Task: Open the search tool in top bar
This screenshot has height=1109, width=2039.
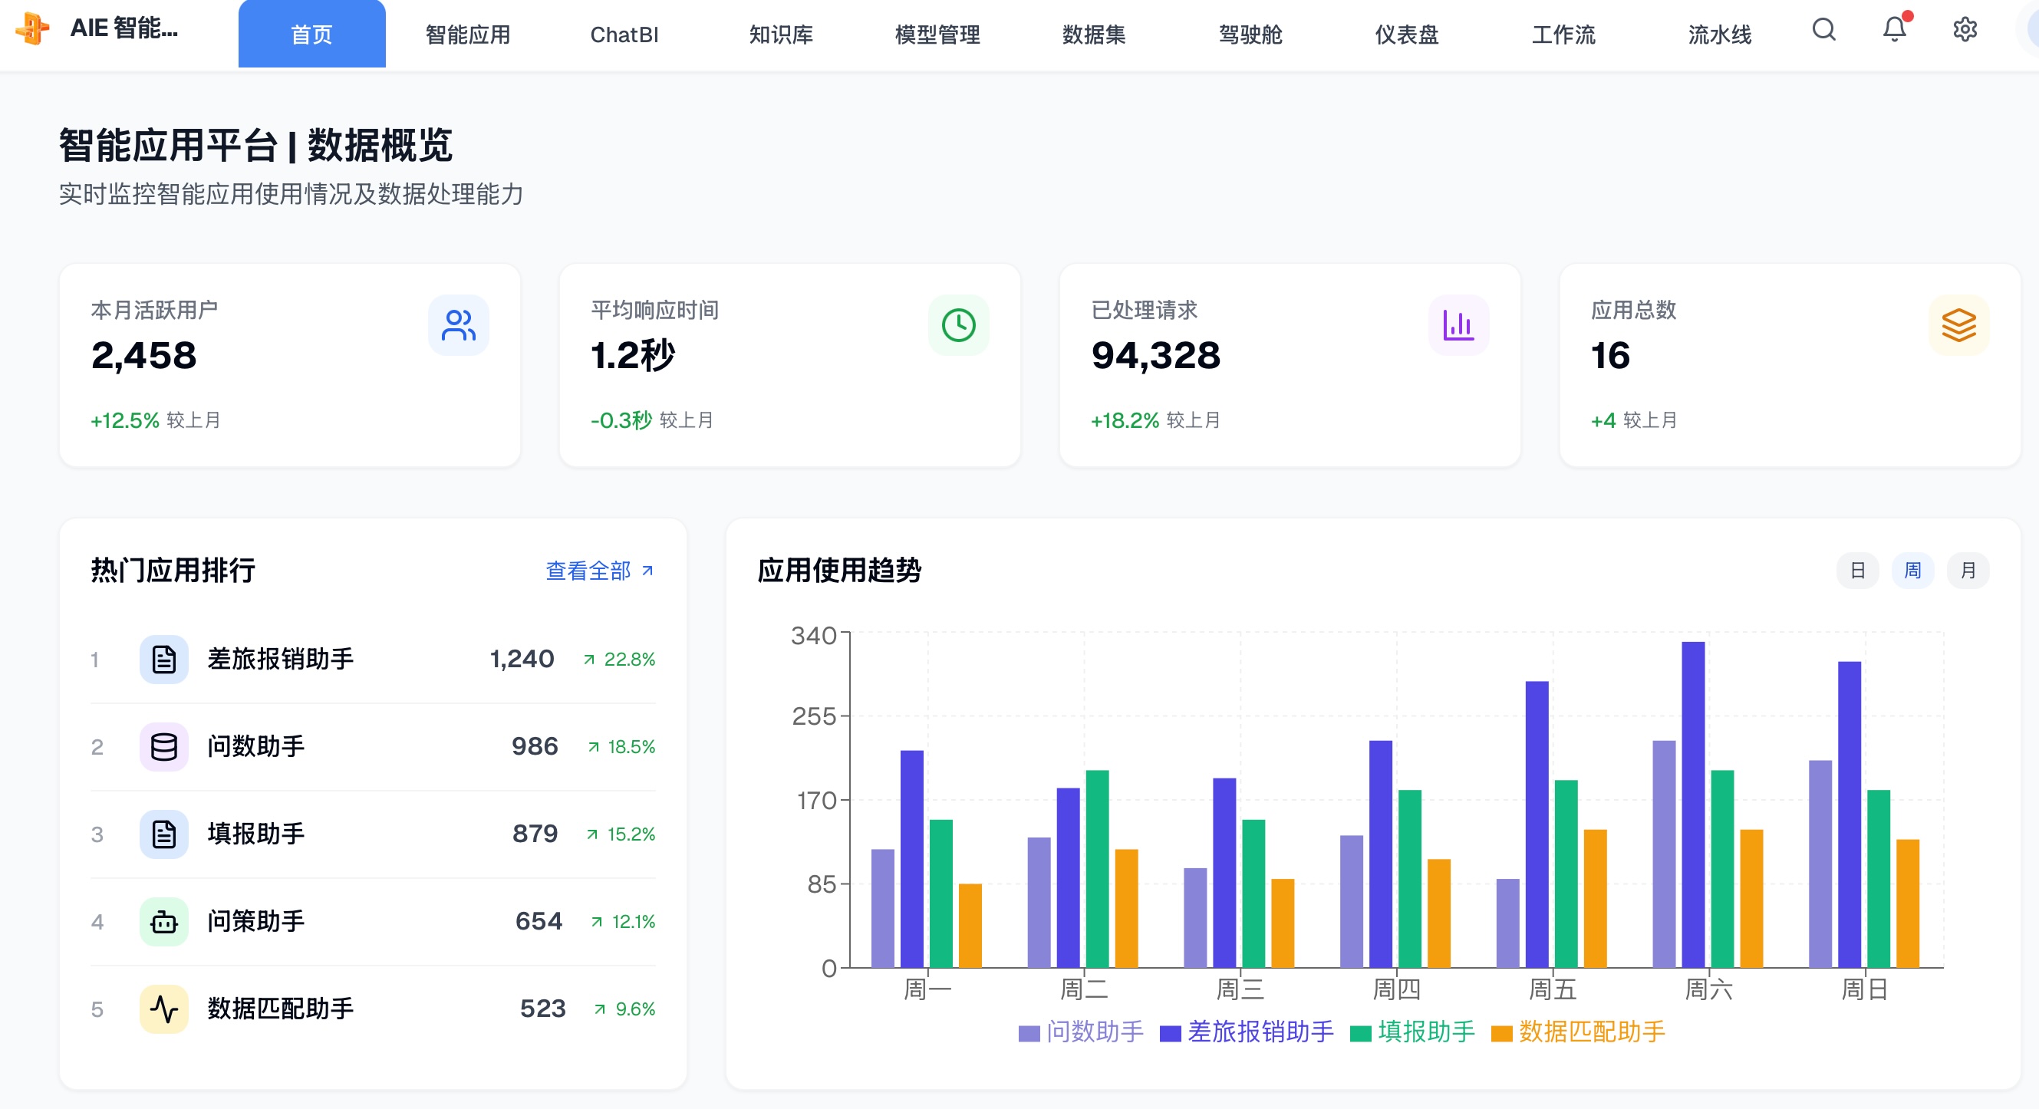Action: point(1823,31)
